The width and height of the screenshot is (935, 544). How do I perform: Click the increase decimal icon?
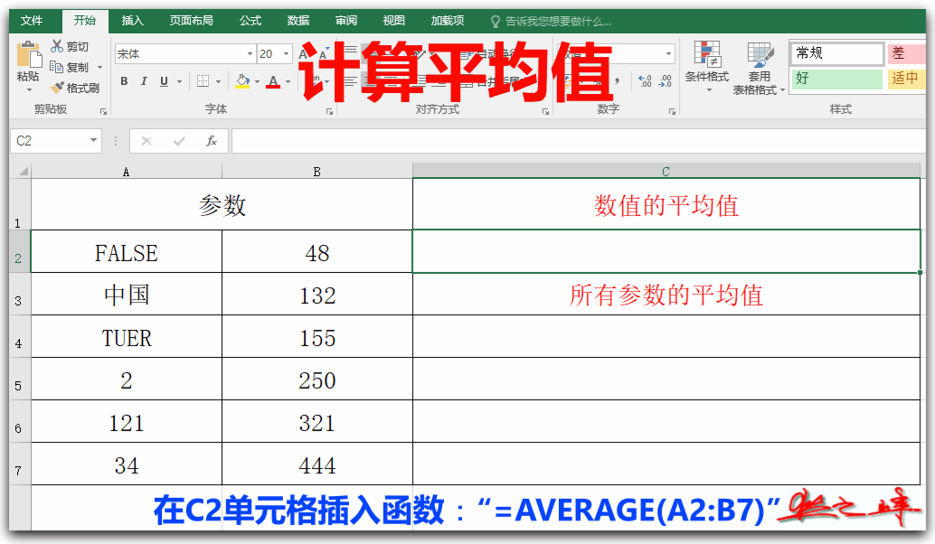[645, 81]
